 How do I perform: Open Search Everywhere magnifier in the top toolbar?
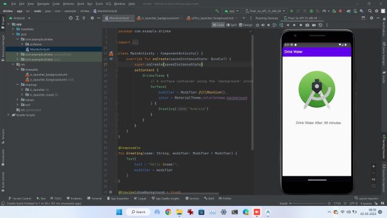tap(369, 11)
